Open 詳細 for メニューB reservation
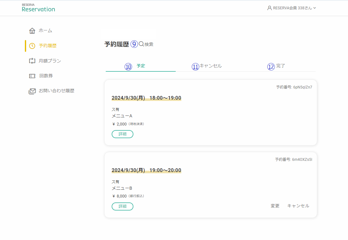The image size is (348, 240). [123, 206]
